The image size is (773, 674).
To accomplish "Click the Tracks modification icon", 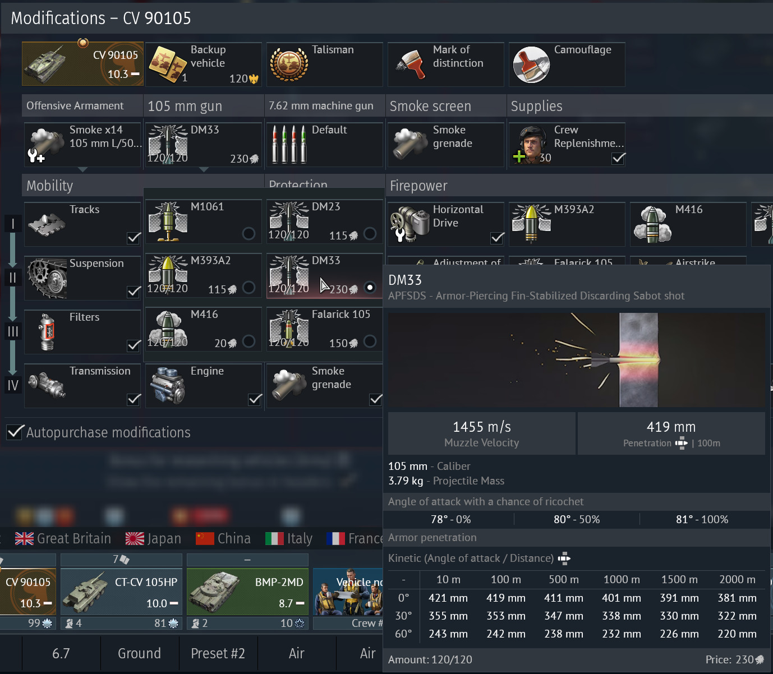I will coord(47,224).
